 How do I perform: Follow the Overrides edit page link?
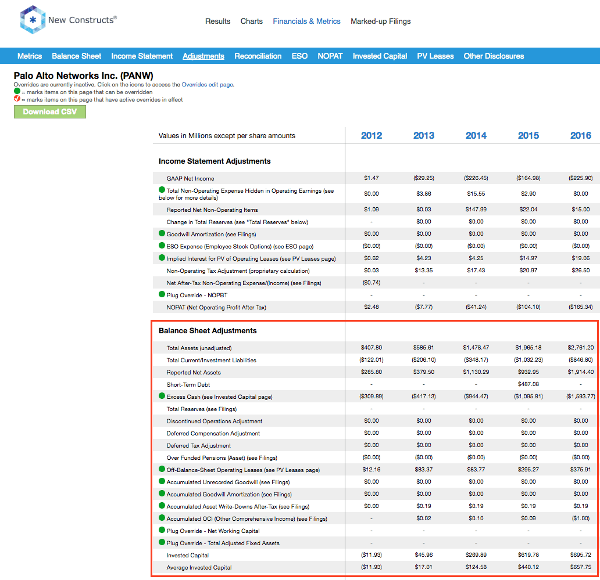[208, 85]
